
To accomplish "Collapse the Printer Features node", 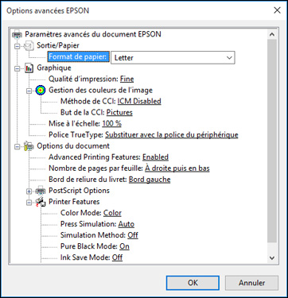I will [29, 202].
